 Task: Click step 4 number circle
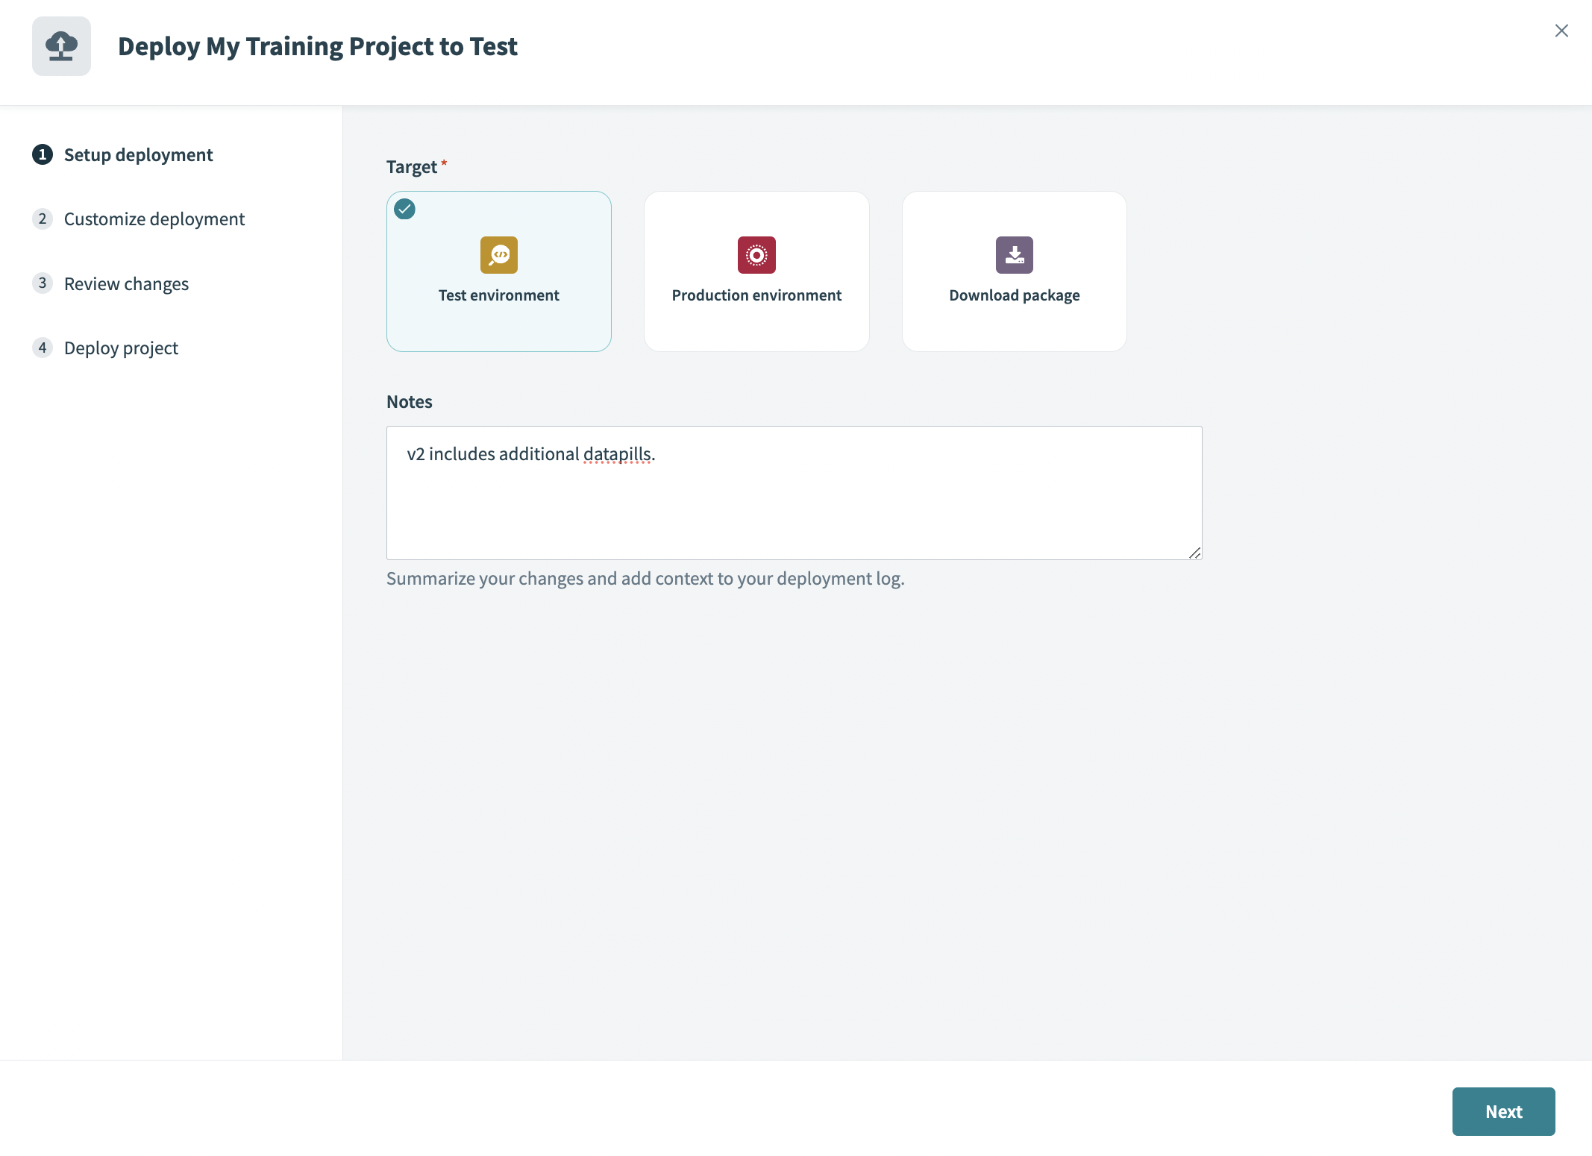[43, 348]
